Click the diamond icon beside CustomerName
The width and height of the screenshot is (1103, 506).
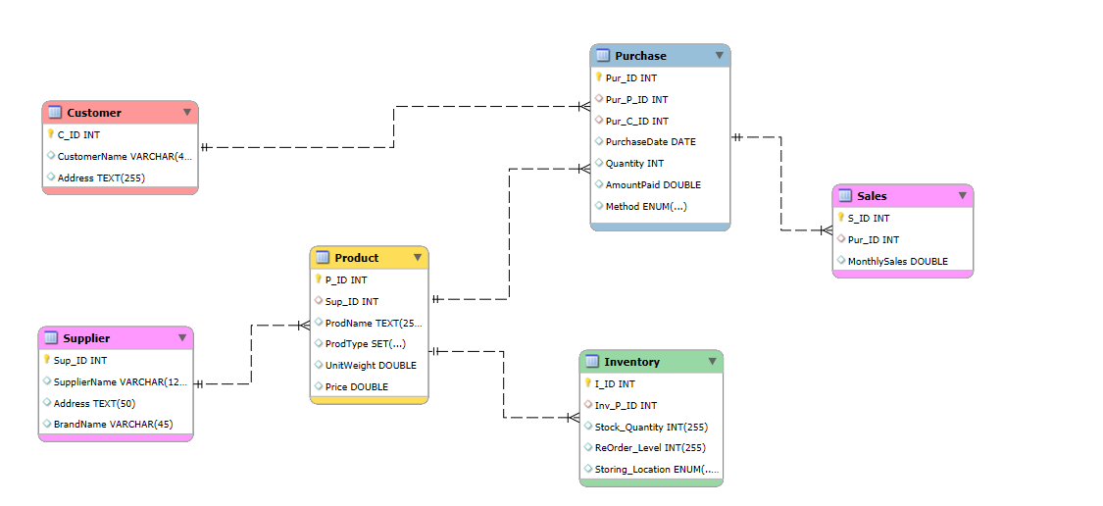pos(51,156)
